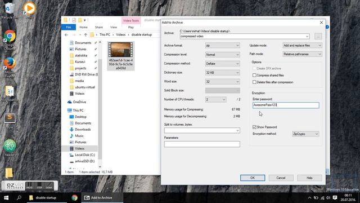Open the Action Center notification icon

point(335,198)
